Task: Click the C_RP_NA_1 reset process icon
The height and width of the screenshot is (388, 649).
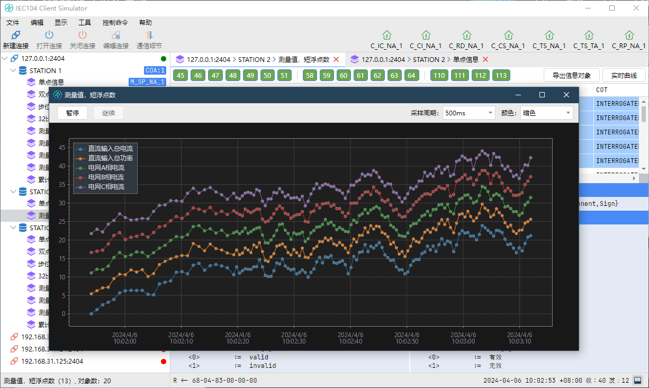Action: 629,35
